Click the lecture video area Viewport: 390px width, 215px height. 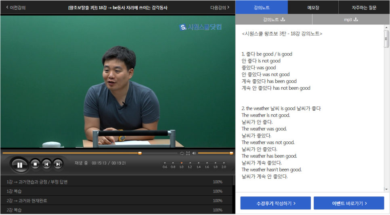[118, 82]
